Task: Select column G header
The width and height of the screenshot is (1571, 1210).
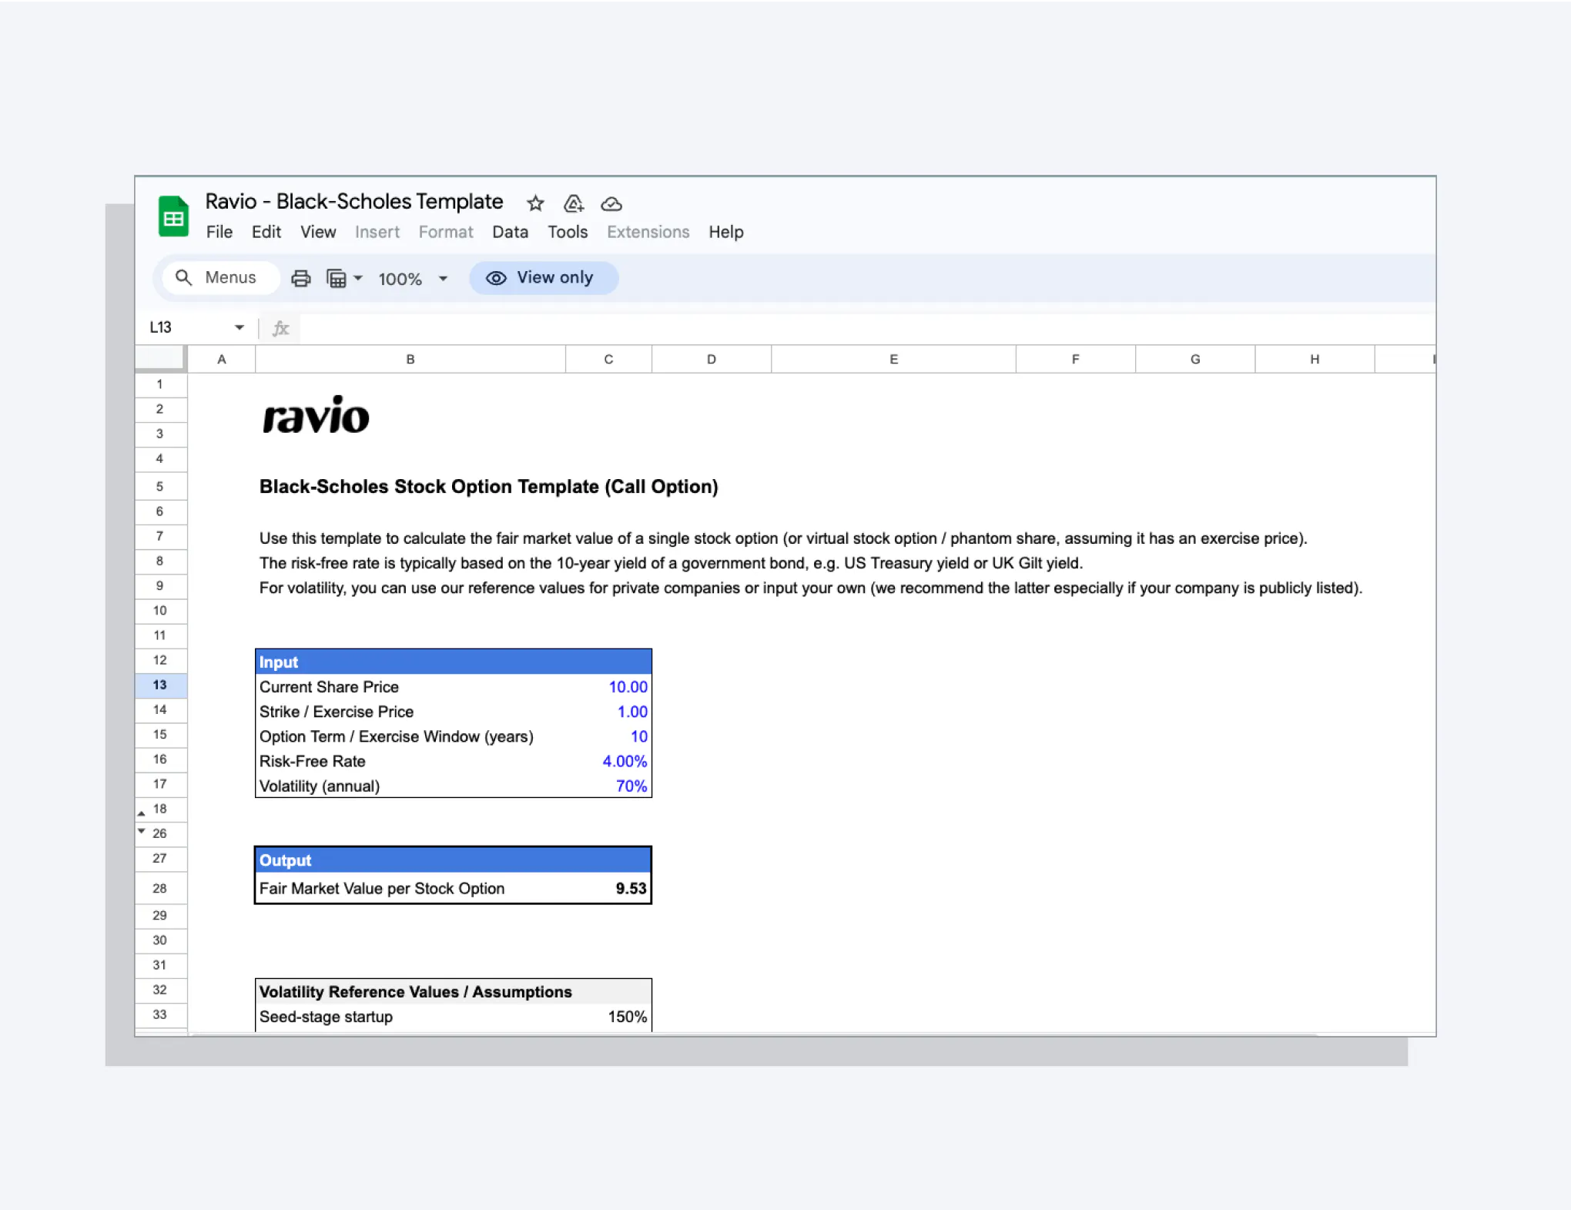Action: click(x=1195, y=359)
